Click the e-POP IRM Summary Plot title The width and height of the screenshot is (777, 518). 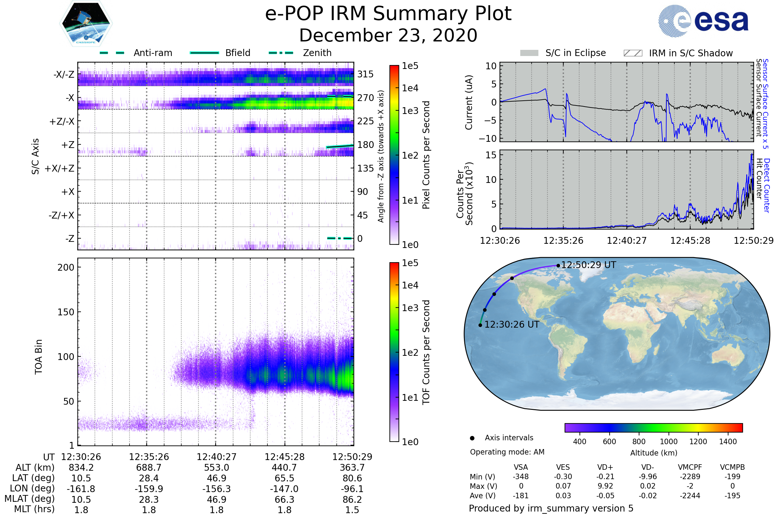click(388, 14)
